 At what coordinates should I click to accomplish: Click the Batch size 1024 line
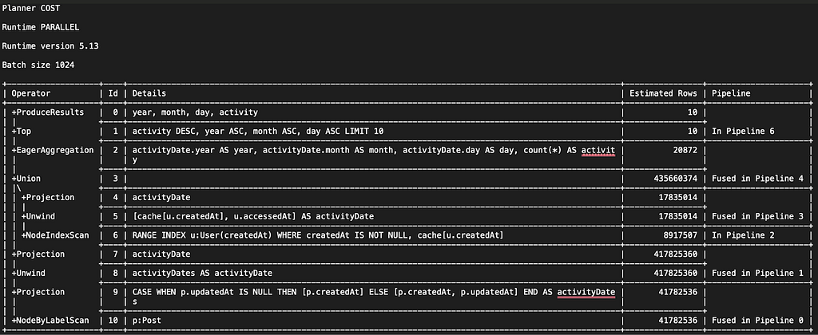[x=38, y=65]
